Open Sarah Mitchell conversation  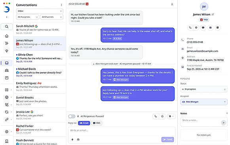point(40,29)
